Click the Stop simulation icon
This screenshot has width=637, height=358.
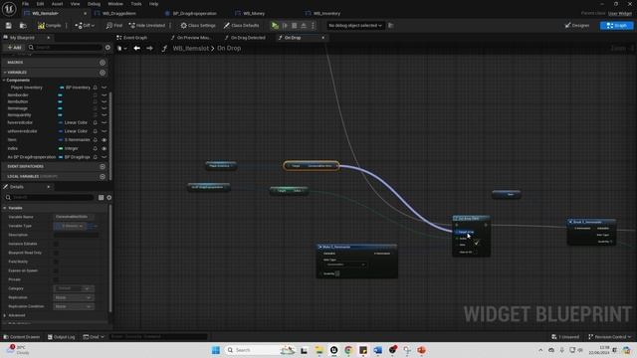coord(295,26)
